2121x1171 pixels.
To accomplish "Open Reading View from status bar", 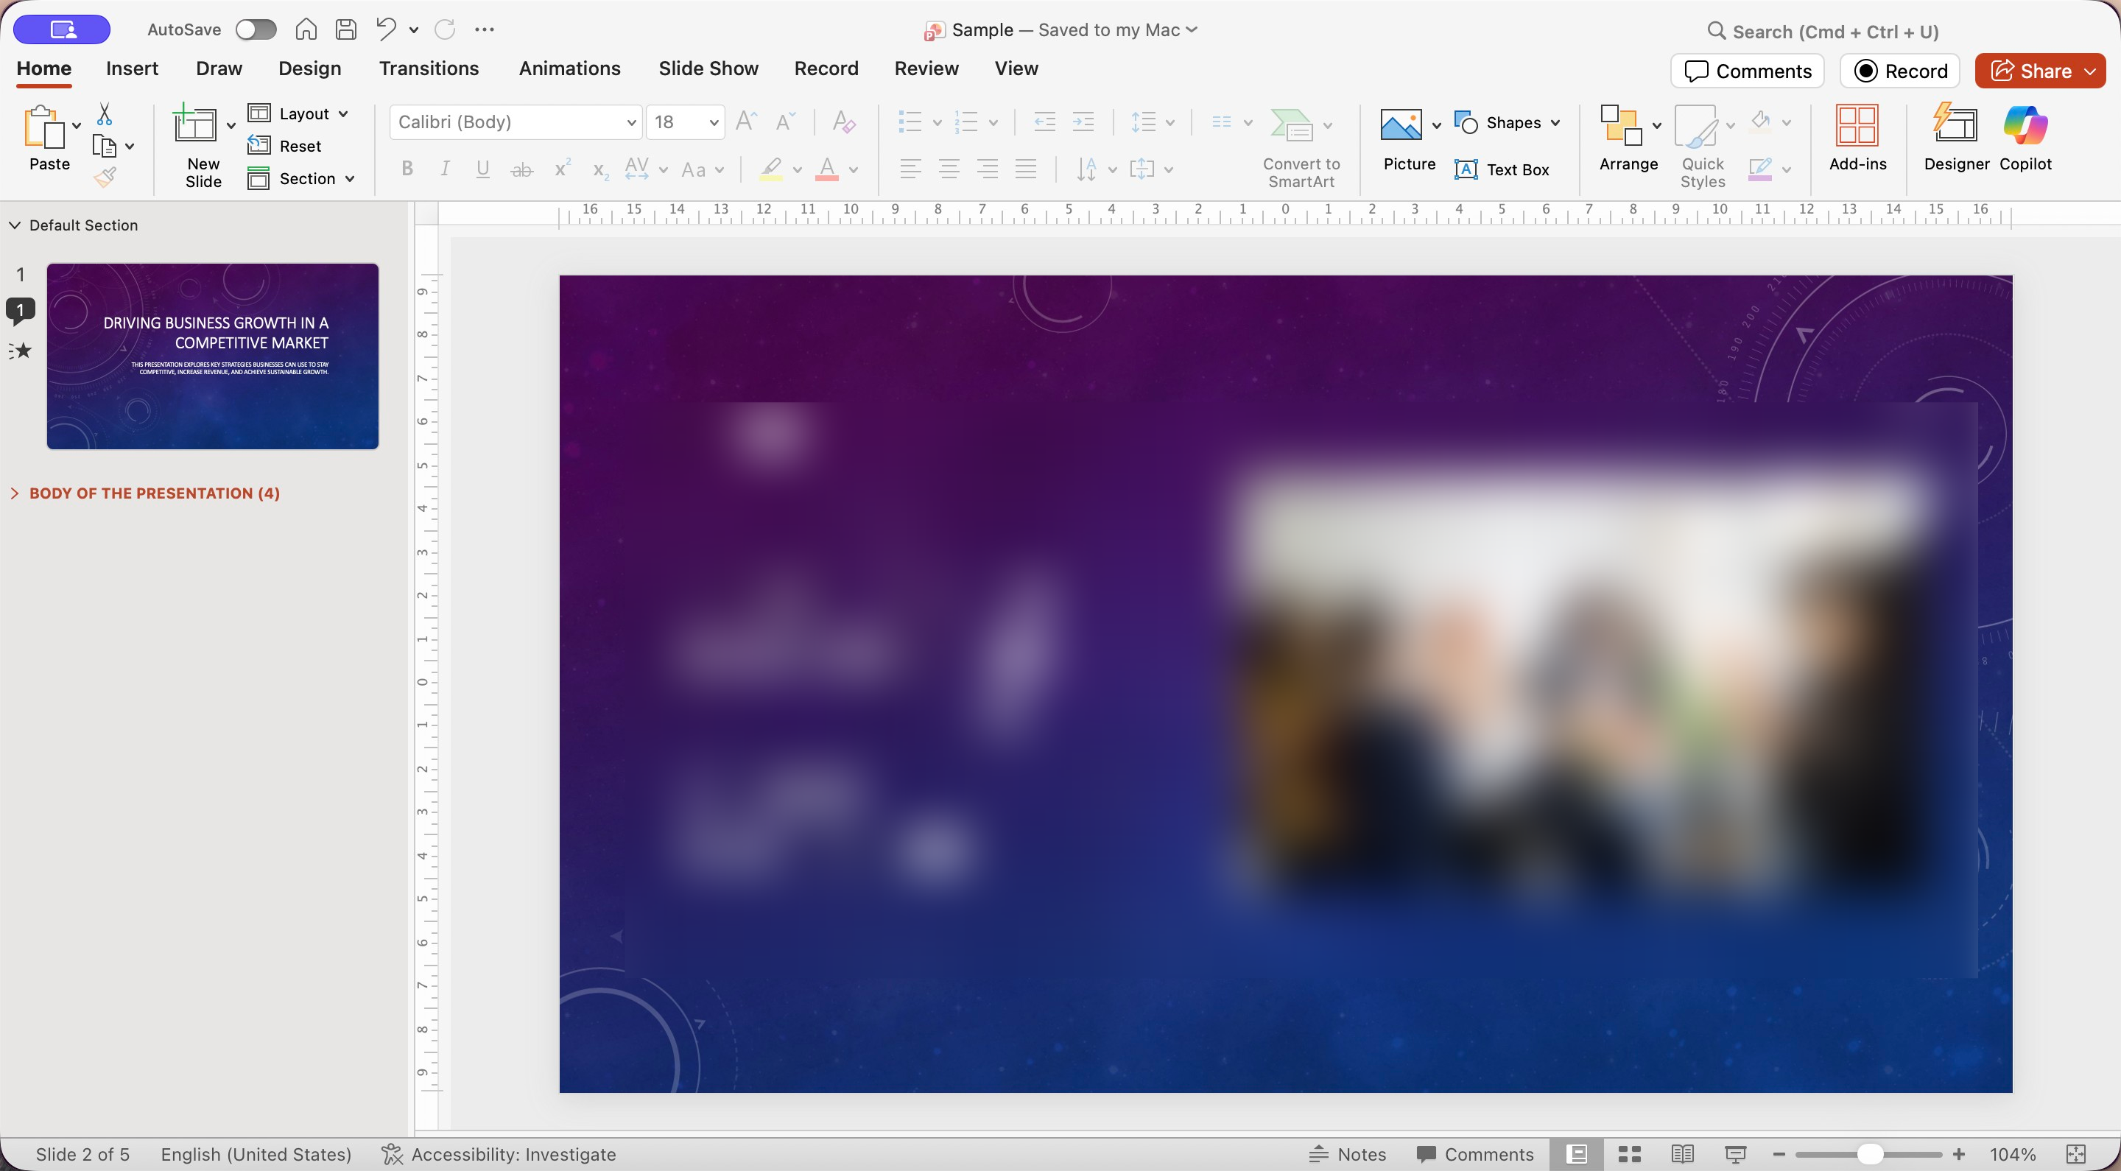I will 1682,1154.
